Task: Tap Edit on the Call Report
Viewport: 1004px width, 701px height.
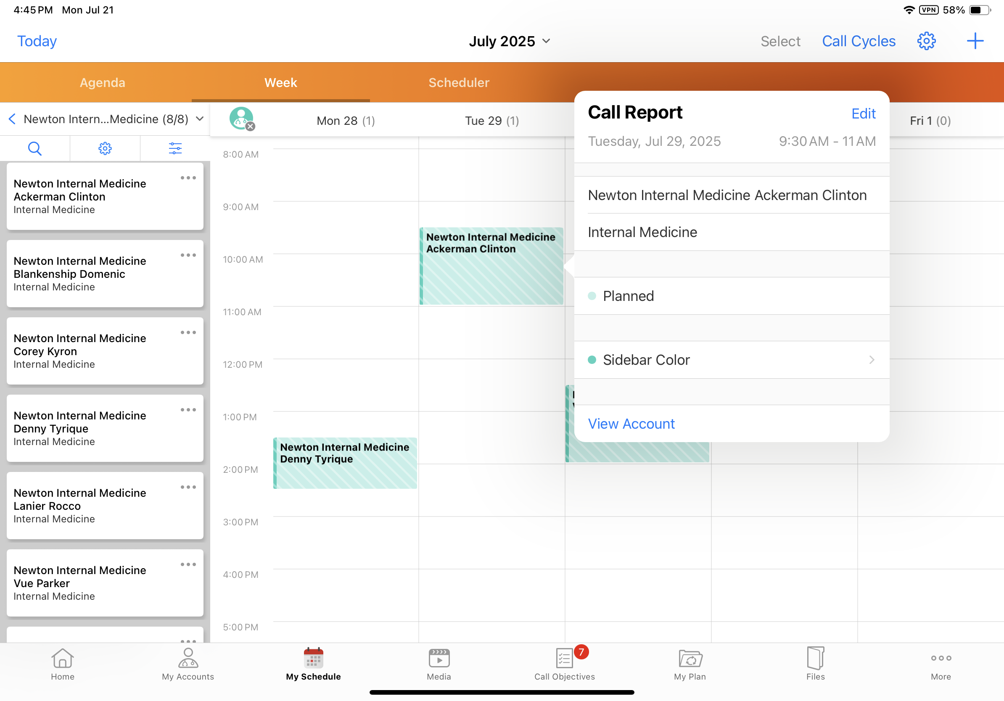Action: click(863, 113)
